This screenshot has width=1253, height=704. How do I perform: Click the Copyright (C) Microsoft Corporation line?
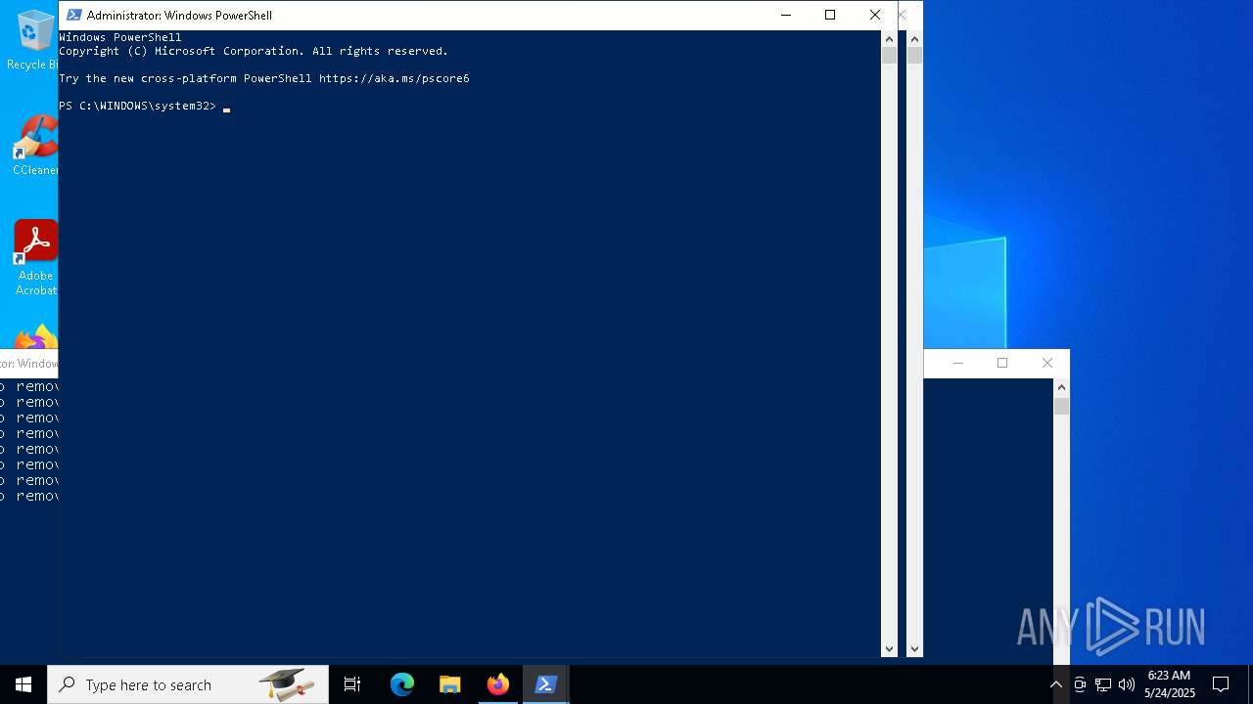coord(254,51)
